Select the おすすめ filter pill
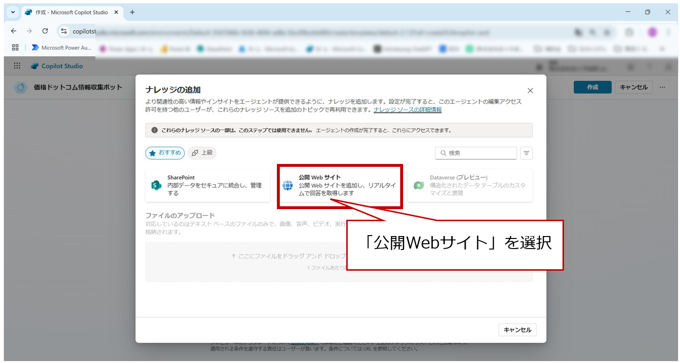Viewport: 680px width, 363px height. coord(165,153)
